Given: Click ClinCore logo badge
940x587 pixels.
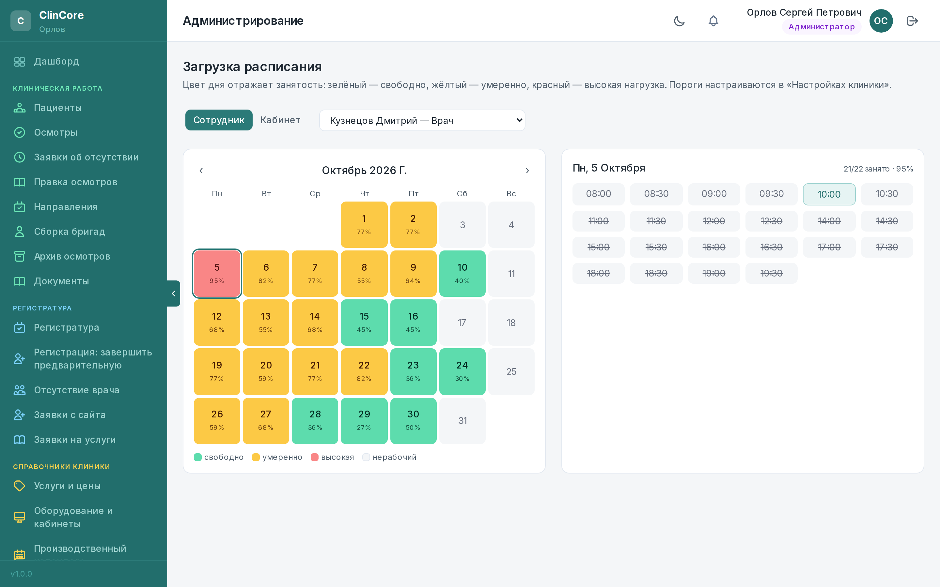Looking at the screenshot, I should tap(21, 21).
